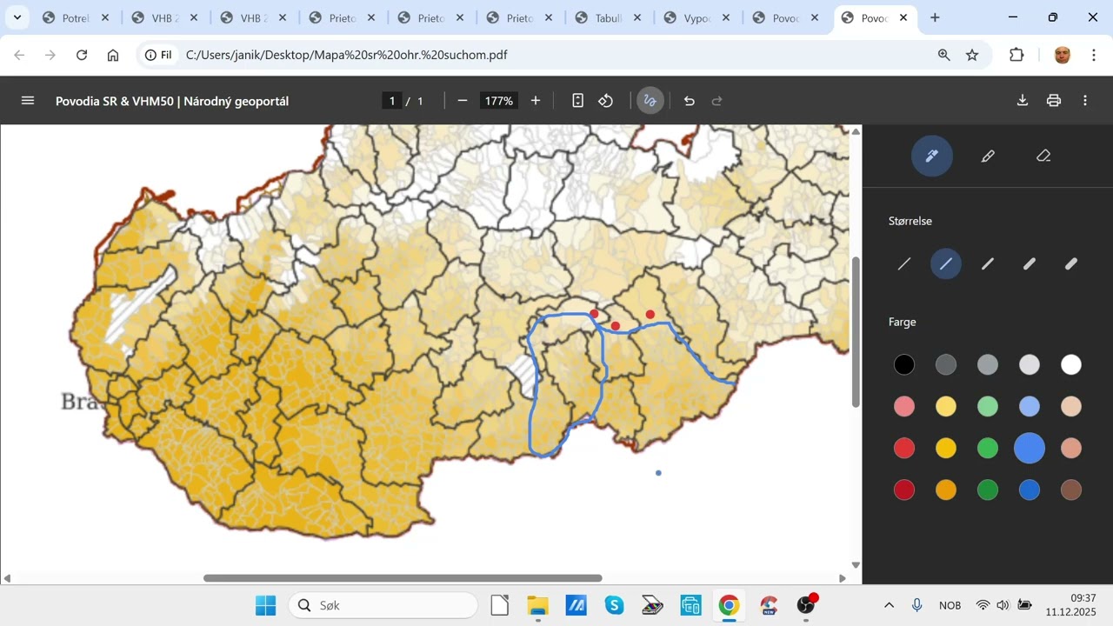Screen dimensions: 1113x626
Task: Open the PDF viewer more actions menu
Action: [x=1085, y=101]
